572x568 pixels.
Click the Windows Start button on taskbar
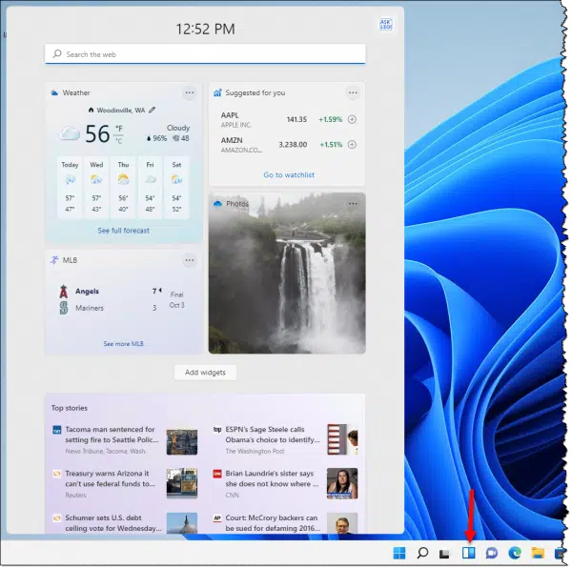coord(398,553)
